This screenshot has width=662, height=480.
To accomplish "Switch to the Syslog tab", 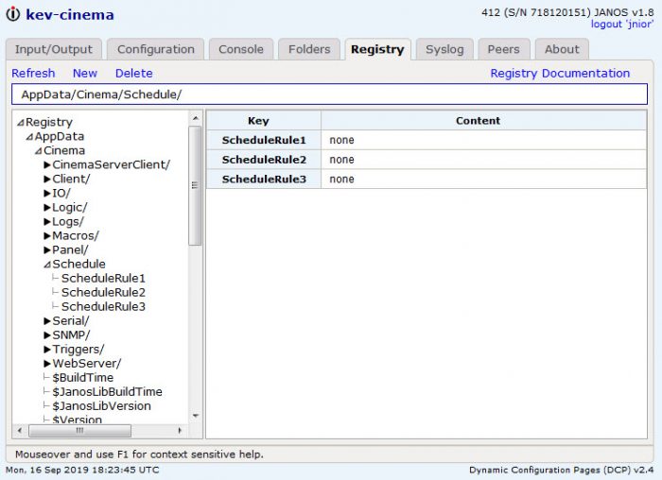I will [444, 49].
